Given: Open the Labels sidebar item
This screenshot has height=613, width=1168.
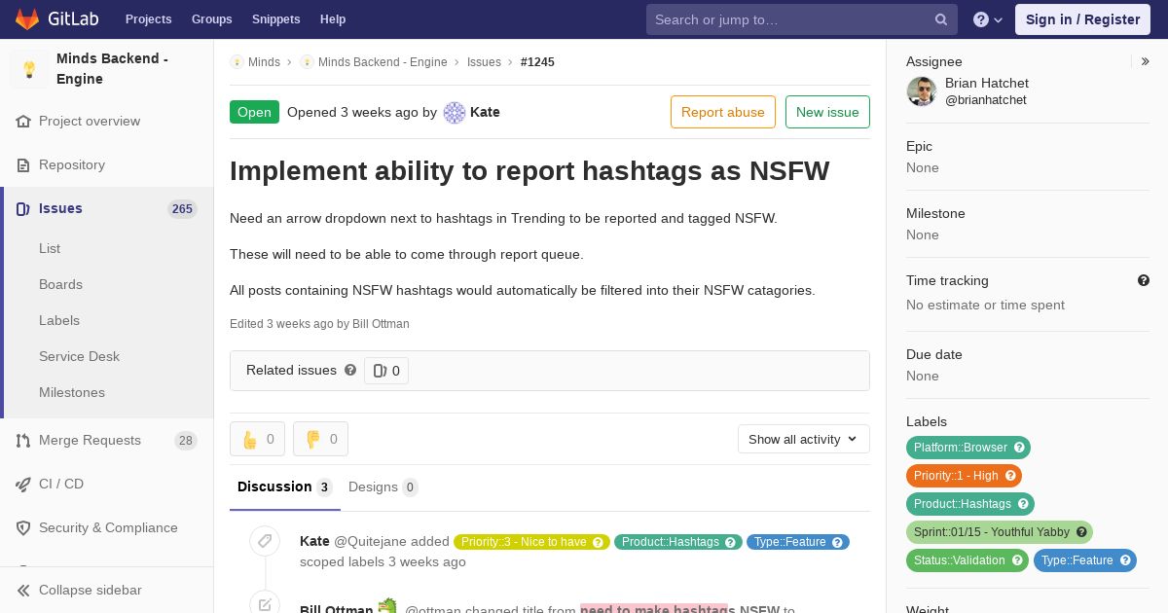Looking at the screenshot, I should pyautogui.click(x=59, y=320).
